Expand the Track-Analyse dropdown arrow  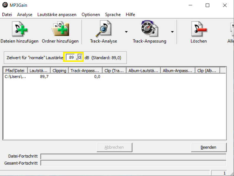(x=126, y=32)
